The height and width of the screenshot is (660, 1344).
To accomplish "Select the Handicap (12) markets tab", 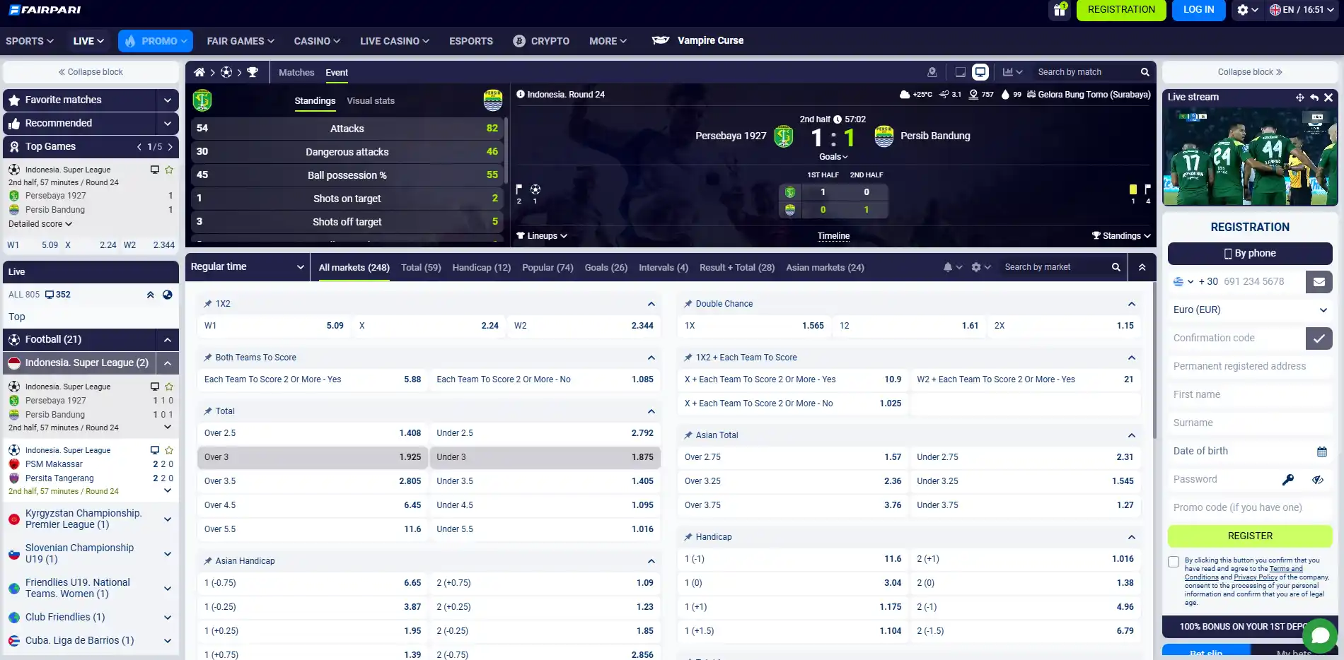I will [x=481, y=267].
